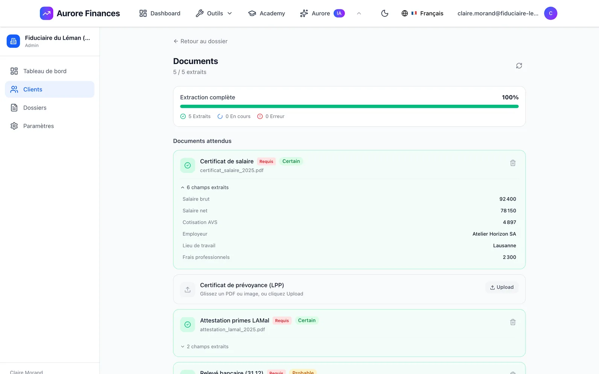This screenshot has width=599, height=374.
Task: Open the Dashboard nav item
Action: (x=160, y=13)
